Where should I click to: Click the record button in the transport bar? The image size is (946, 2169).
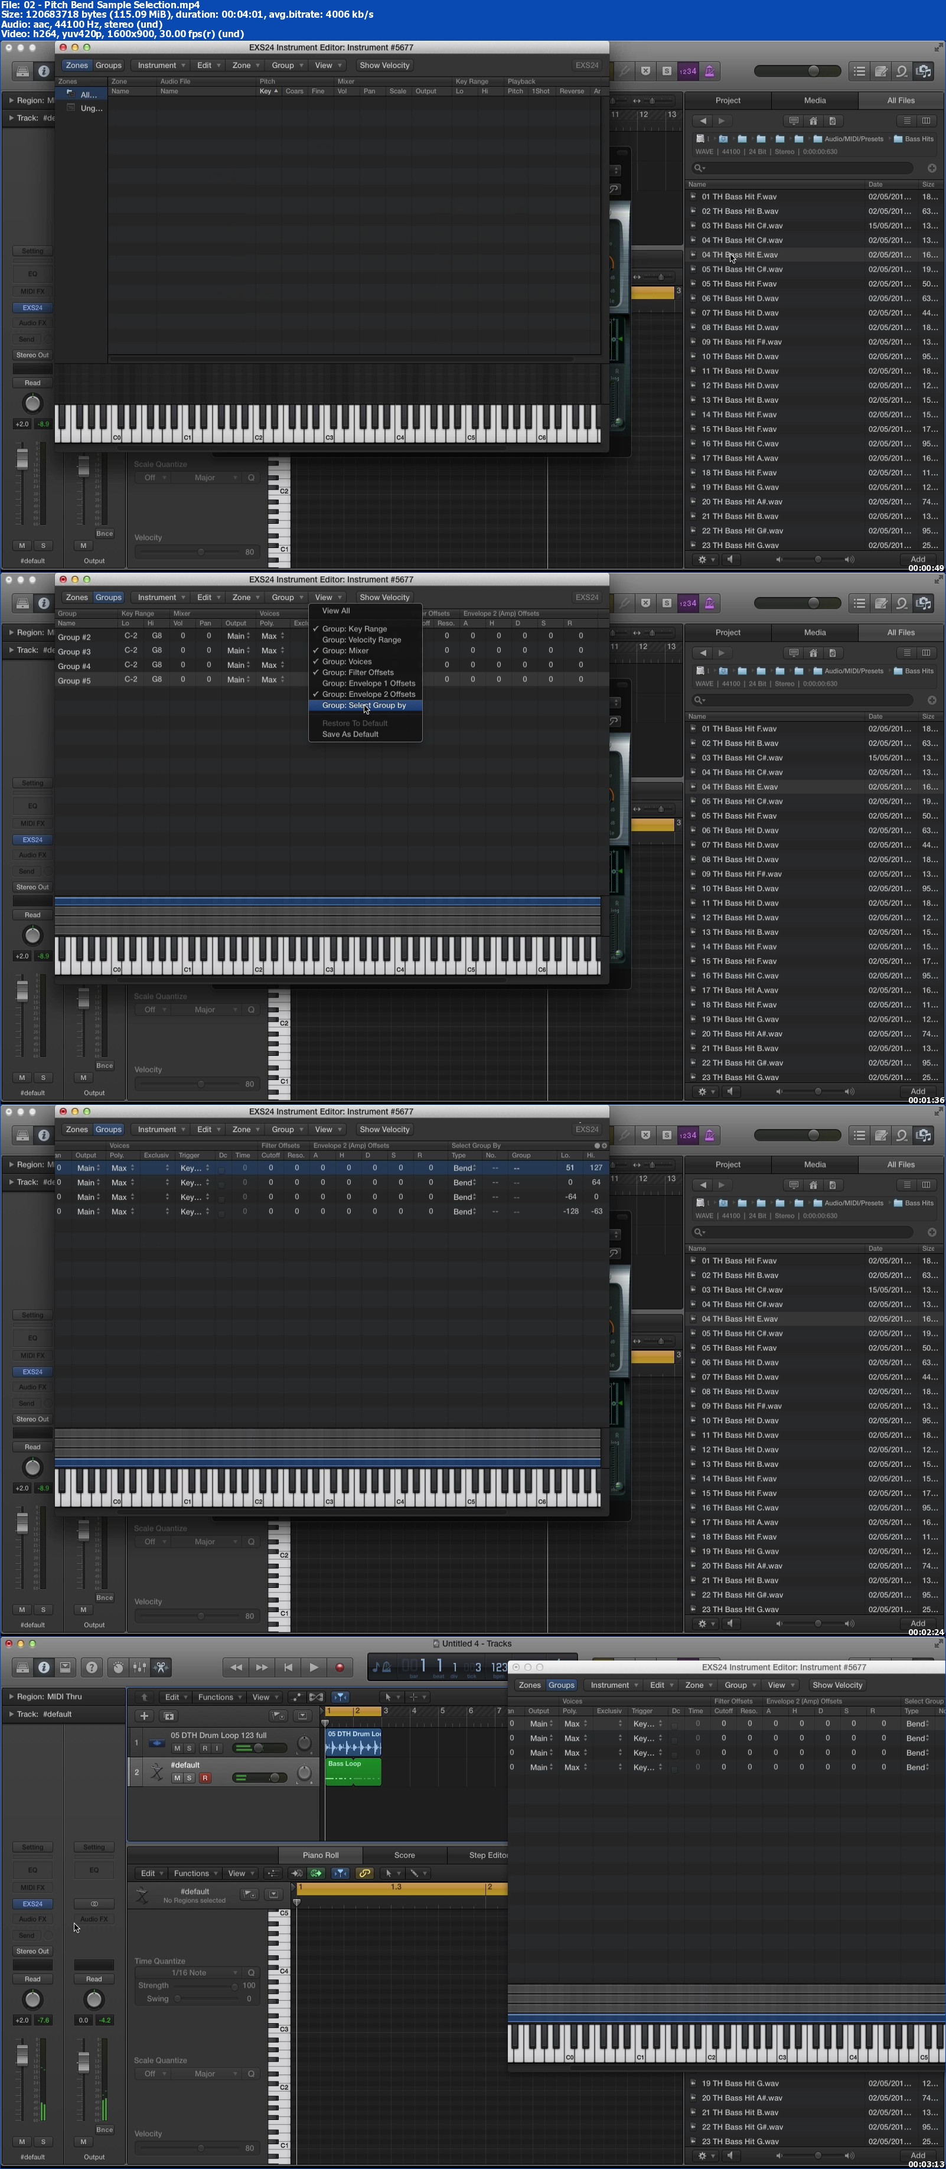(x=339, y=1667)
